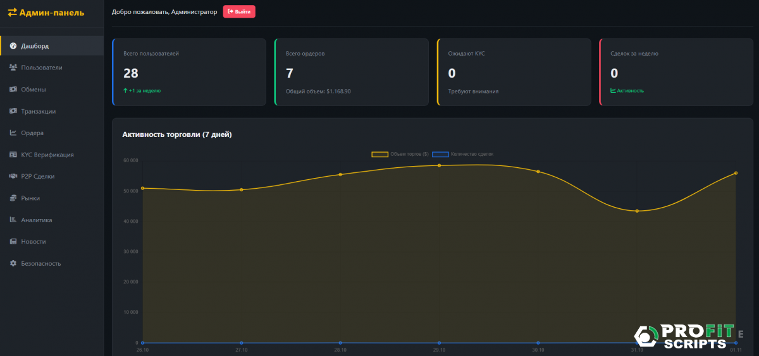Click the Transactions icon in sidebar
The width and height of the screenshot is (759, 356).
tap(13, 111)
